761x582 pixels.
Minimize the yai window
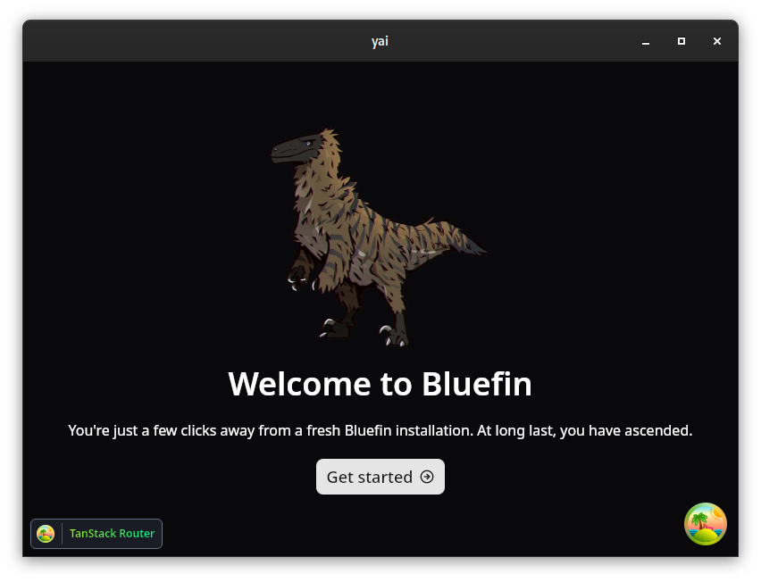646,42
